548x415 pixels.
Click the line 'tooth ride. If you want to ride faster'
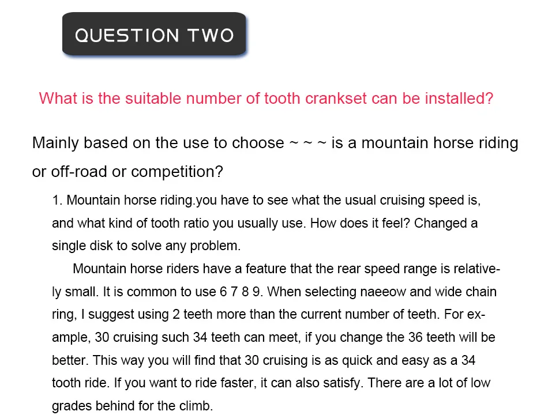tap(271, 383)
